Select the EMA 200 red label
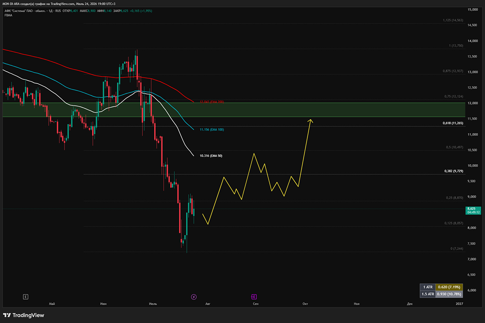Image resolution: width=485 pixels, height=323 pixels. (211, 102)
